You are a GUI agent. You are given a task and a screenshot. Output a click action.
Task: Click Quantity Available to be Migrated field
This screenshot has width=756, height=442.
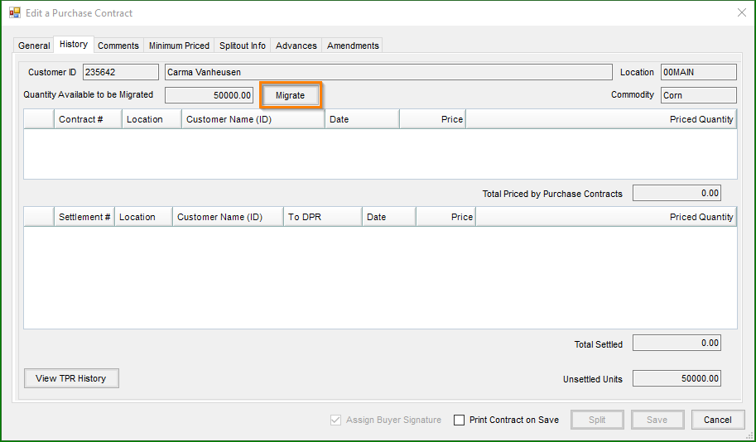pos(209,95)
